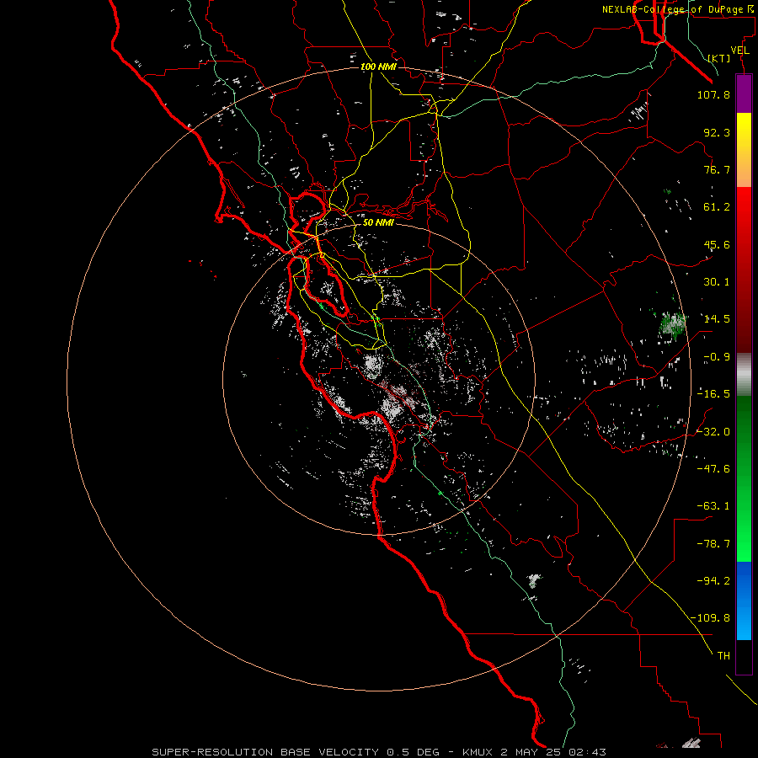Screen dimensions: 758x758
Task: Select the 61.2 legend value
Action: 717,207
